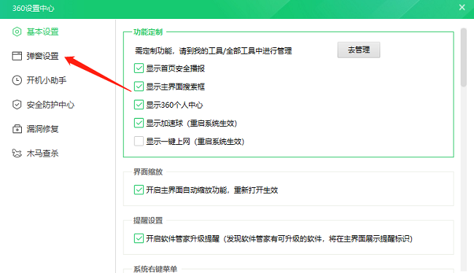Click the 漏洞修复 medkit icon

click(x=17, y=129)
